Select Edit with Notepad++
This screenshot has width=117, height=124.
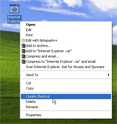[66, 40]
